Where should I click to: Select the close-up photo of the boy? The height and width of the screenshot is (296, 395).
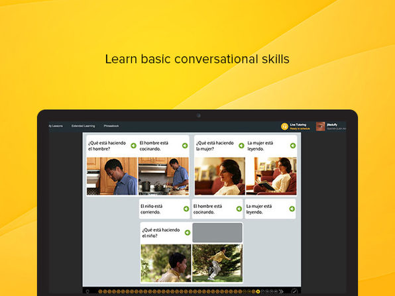click(x=166, y=263)
